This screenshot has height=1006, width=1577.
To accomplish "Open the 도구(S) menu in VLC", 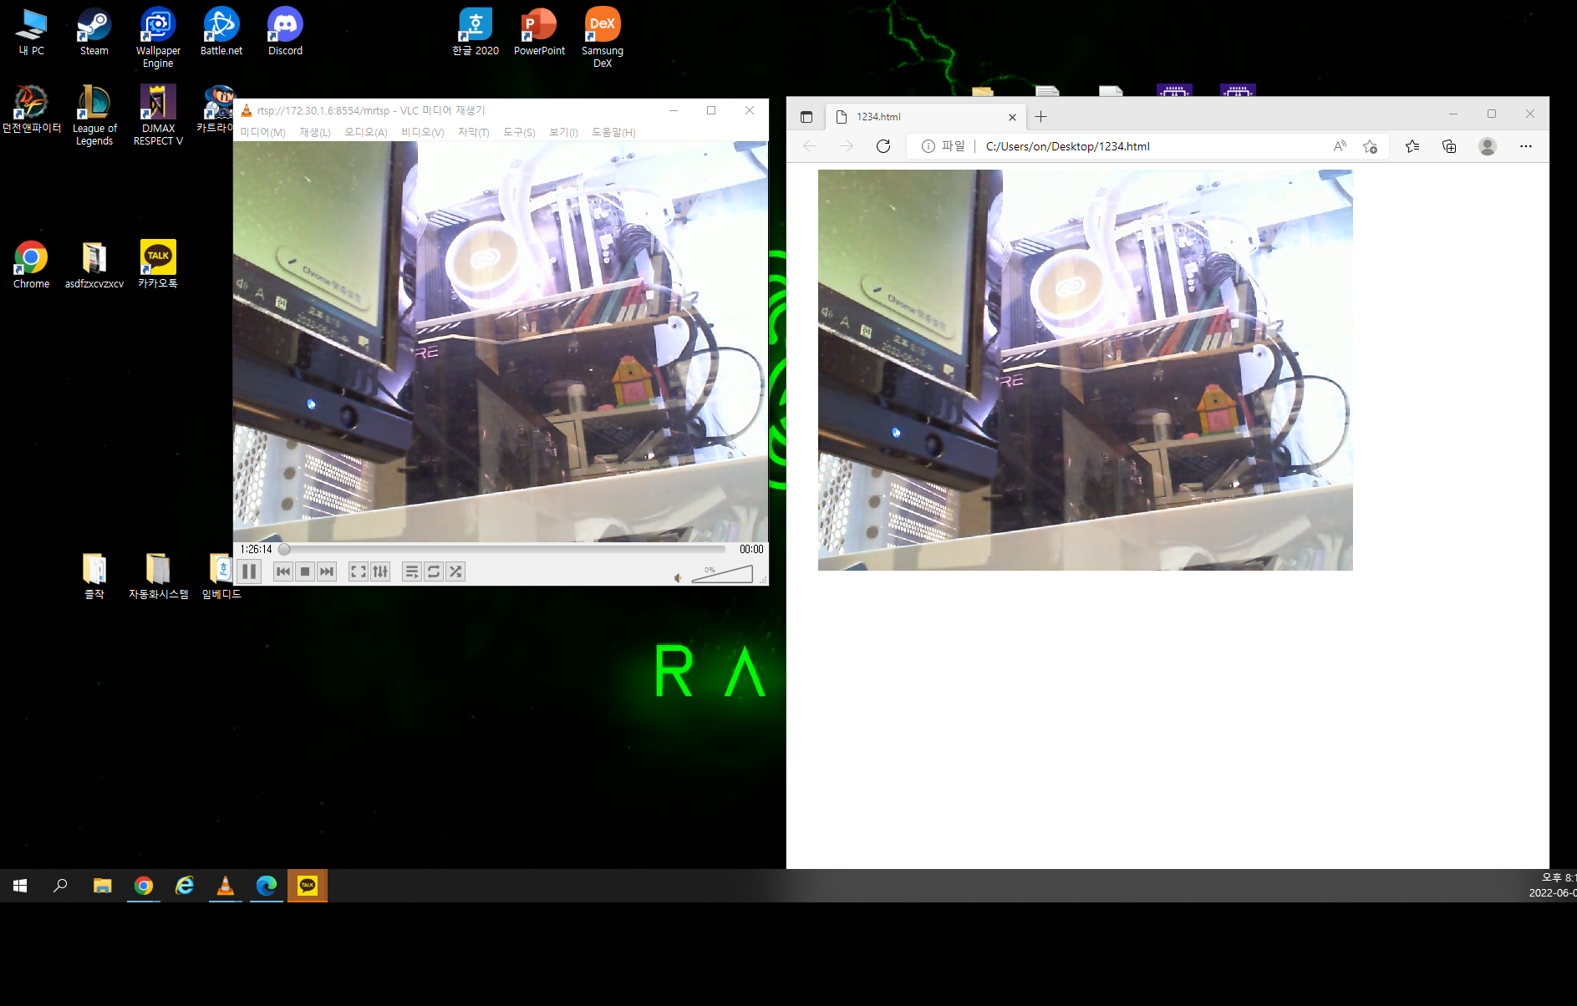I will pos(519,132).
